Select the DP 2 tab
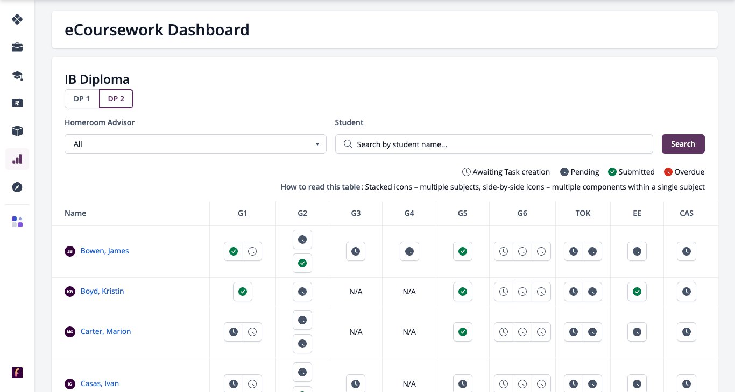This screenshot has width=735, height=392. (116, 99)
